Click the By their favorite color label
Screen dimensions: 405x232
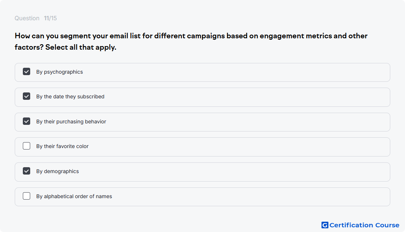pyautogui.click(x=62, y=146)
